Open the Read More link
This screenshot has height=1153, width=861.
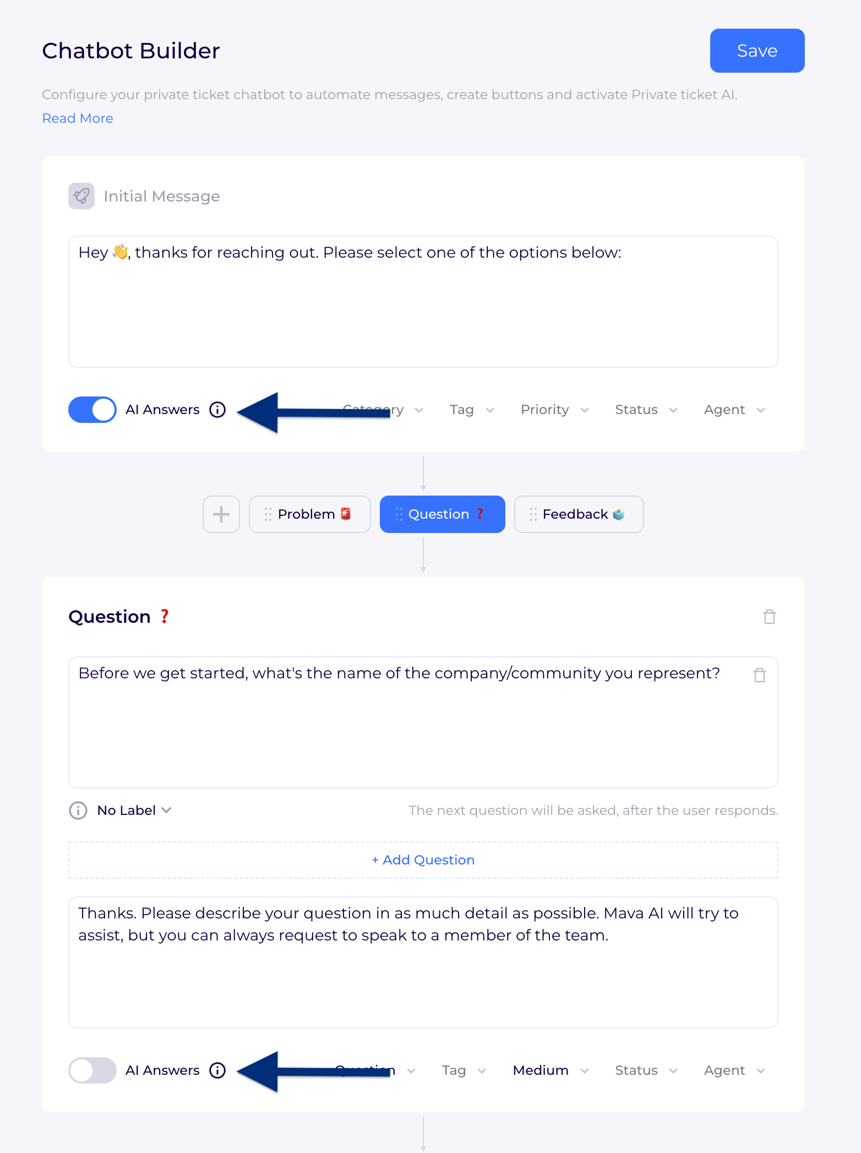[x=78, y=118]
